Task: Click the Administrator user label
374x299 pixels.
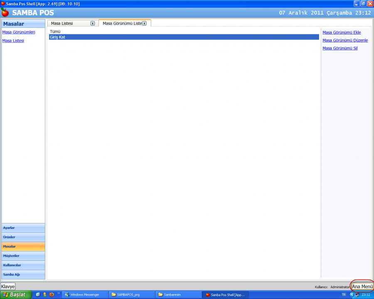Action: [x=340, y=287]
